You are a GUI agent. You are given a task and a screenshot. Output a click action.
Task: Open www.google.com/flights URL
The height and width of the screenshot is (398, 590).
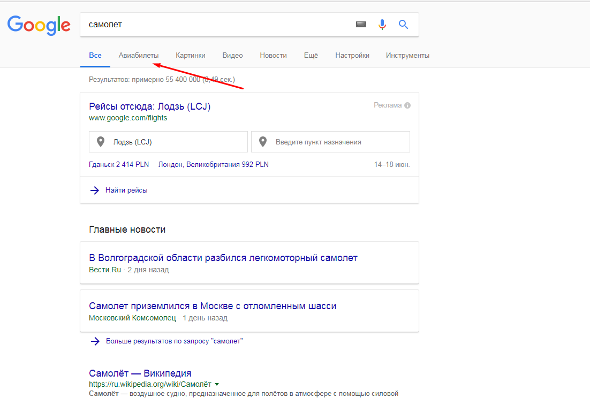coord(128,118)
